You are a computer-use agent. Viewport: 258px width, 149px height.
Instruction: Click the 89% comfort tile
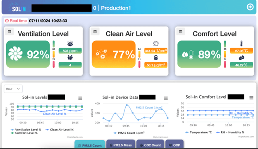(x=199, y=54)
